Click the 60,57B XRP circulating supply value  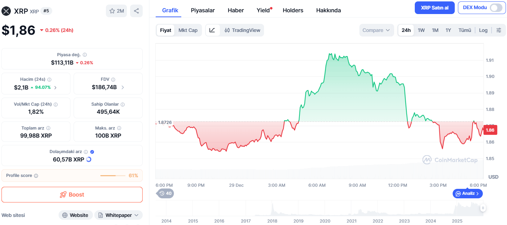click(x=69, y=159)
